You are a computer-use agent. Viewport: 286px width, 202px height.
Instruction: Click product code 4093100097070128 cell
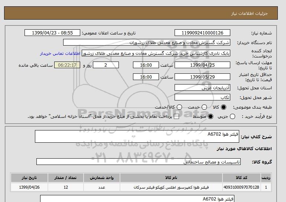coord(241,187)
